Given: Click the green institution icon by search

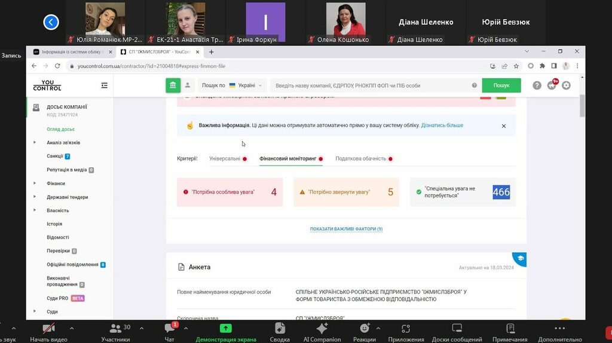Looking at the screenshot, I should click(173, 85).
